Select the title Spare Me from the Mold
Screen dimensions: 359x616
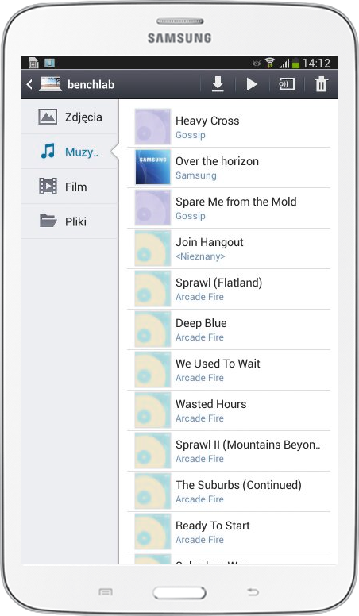[236, 202]
